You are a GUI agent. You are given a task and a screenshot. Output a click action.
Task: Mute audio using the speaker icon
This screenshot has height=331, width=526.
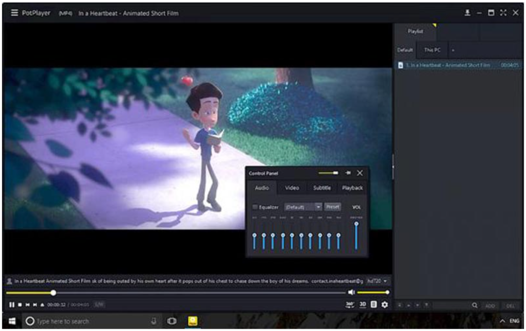tap(351, 292)
